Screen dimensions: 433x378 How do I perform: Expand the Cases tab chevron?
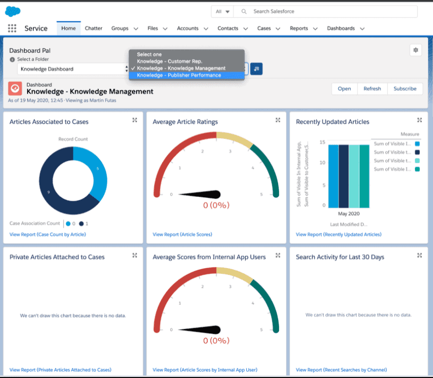(278, 28)
